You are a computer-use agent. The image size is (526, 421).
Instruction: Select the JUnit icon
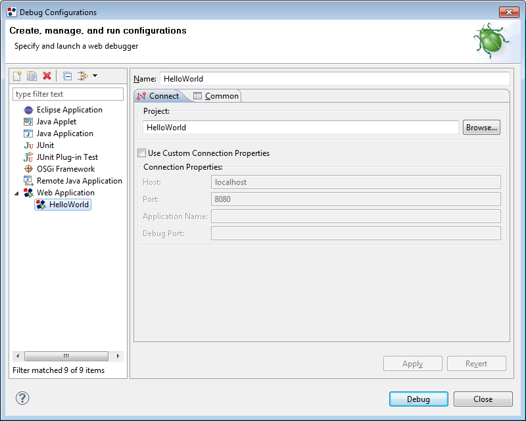28,145
